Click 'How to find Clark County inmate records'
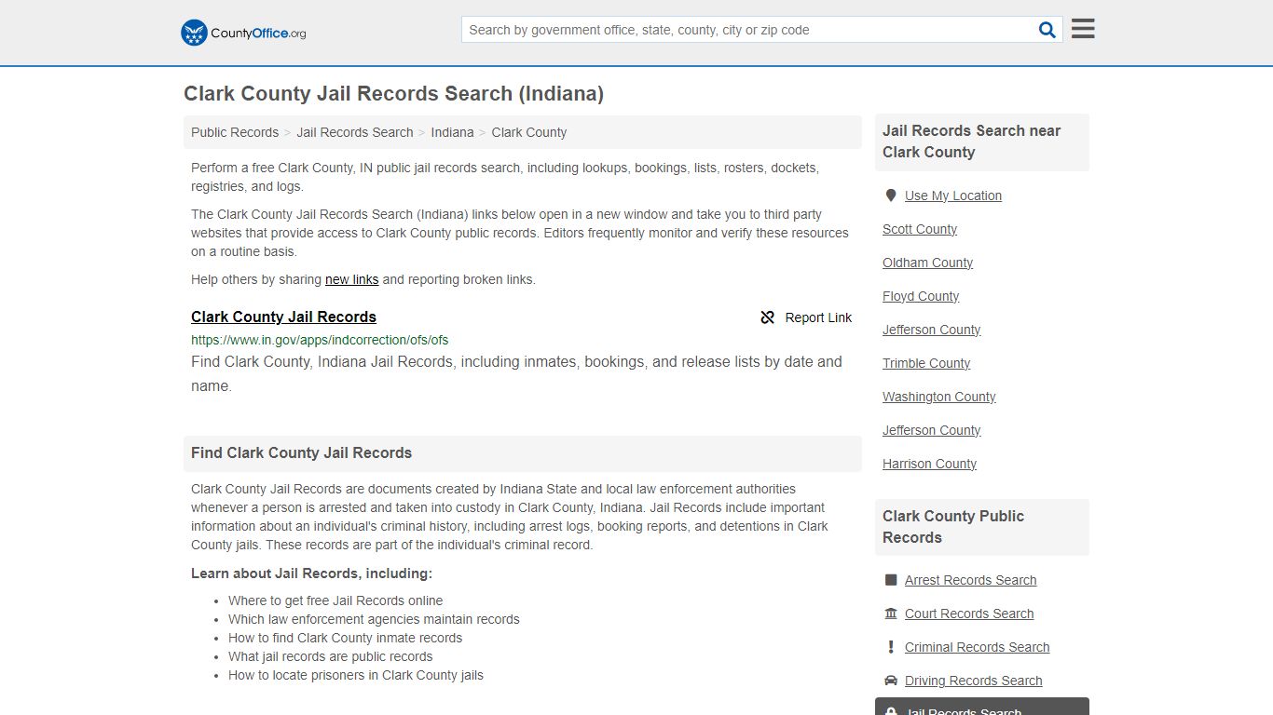The height and width of the screenshot is (715, 1273). (x=345, y=638)
